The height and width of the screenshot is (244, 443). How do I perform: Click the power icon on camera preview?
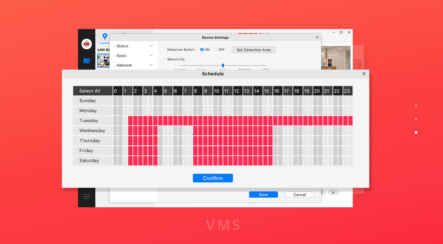[347, 49]
